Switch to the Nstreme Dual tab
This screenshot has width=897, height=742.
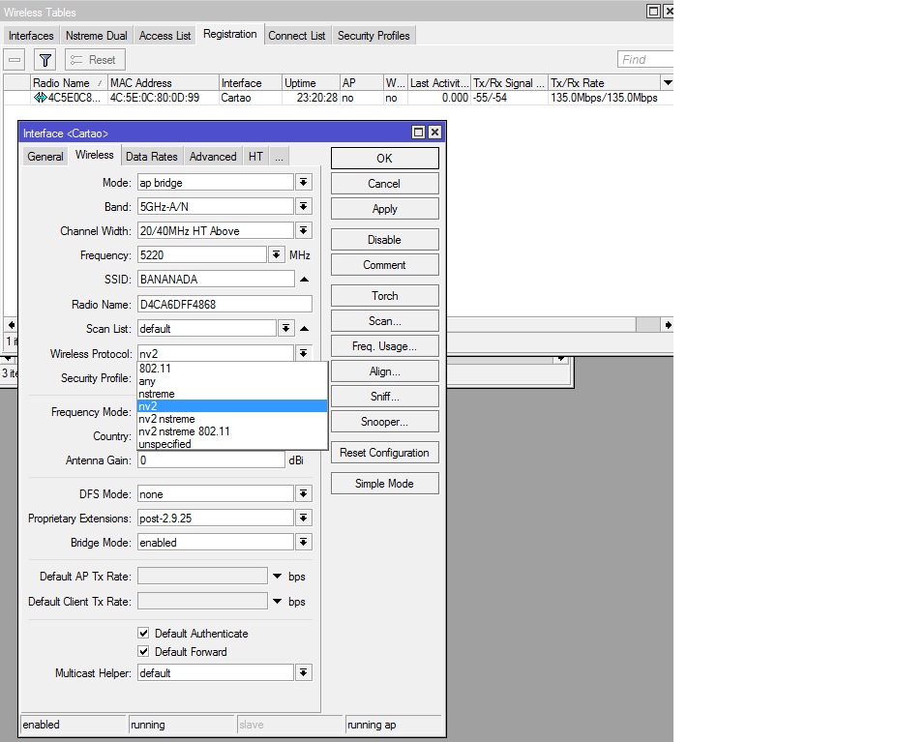96,36
